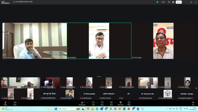Viewport: 198px width, 111px height.
Task: Open the Chat panel
Action: coord(93,103)
